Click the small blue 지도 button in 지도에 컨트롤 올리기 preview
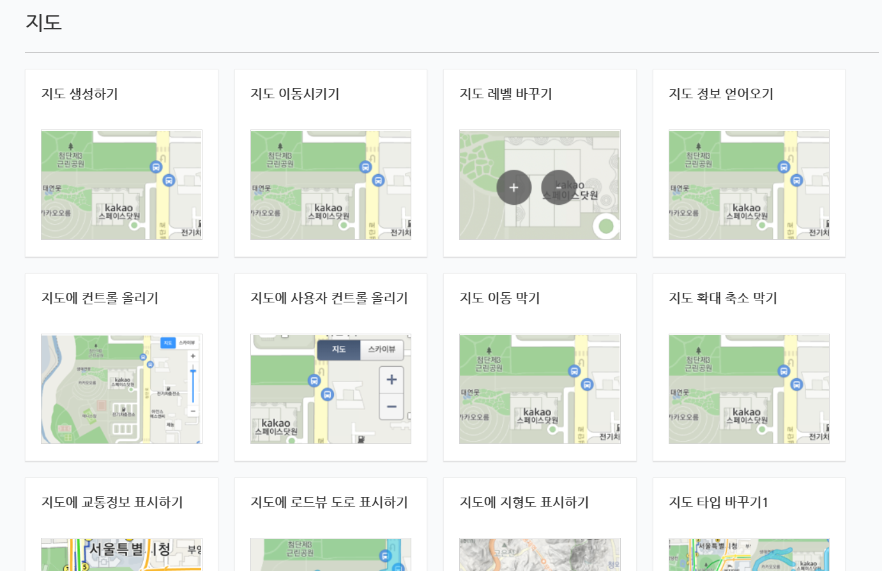The width and height of the screenshot is (882, 571). tap(167, 343)
